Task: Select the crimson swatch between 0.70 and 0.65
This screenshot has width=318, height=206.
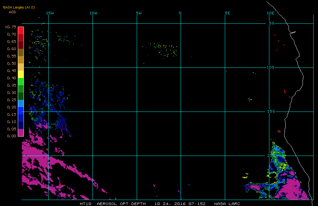Action: coord(21,38)
